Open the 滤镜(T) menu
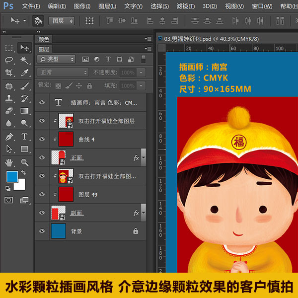The image size is (298, 298). pos(185,6)
